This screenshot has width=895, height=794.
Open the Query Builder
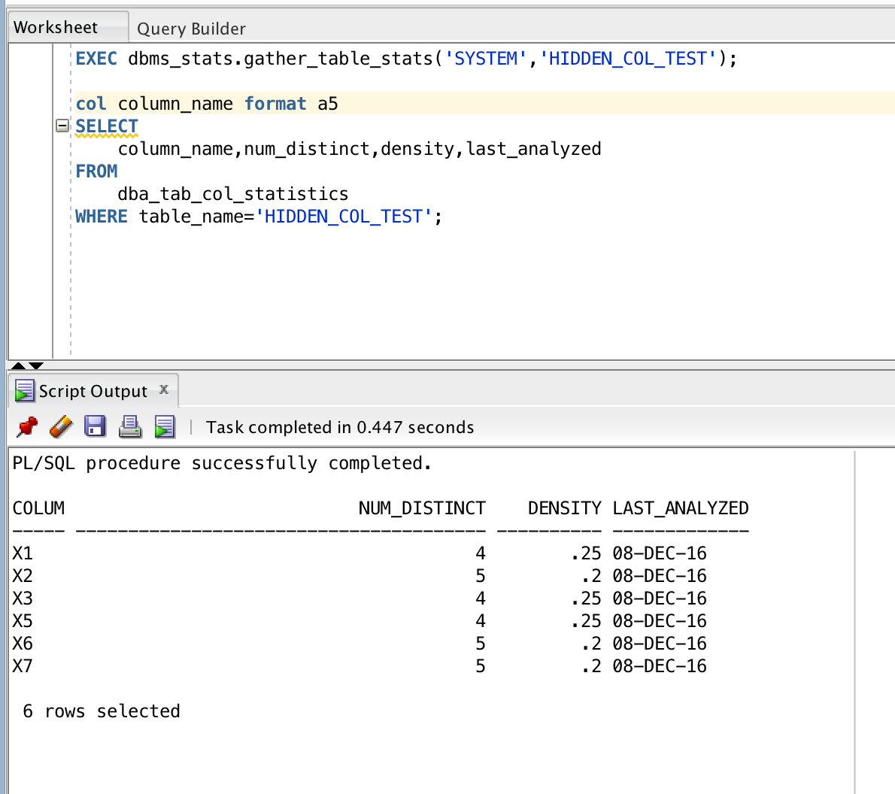(x=190, y=29)
